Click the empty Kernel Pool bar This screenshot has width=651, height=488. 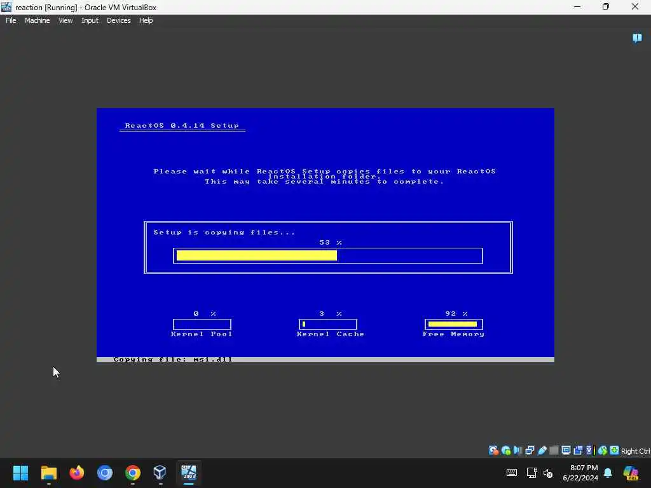click(x=202, y=324)
